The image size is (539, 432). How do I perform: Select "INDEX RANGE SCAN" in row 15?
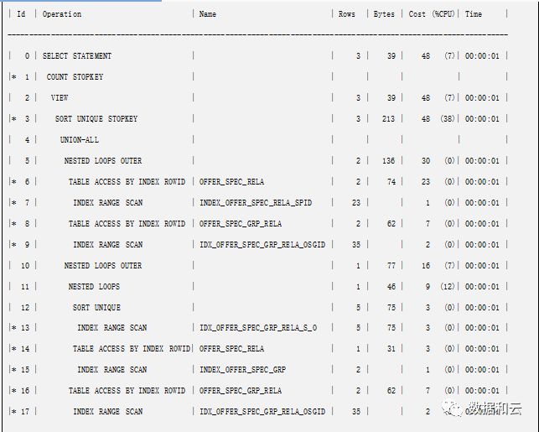click(112, 370)
